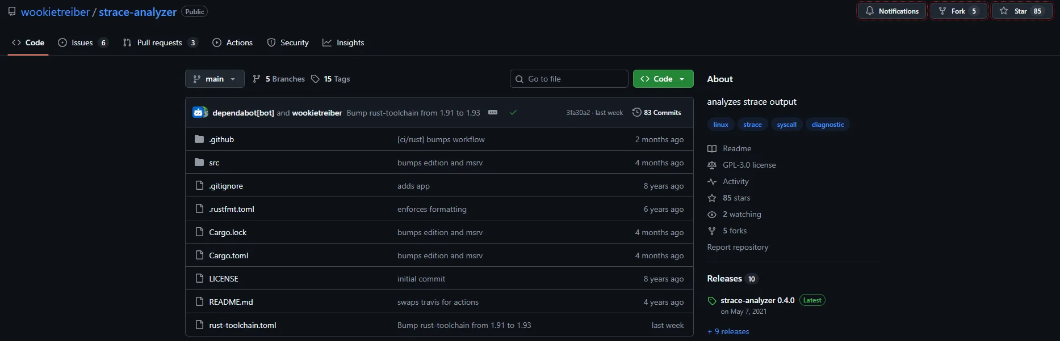Expand the green Code dropdown
1060x341 pixels.
pos(663,79)
